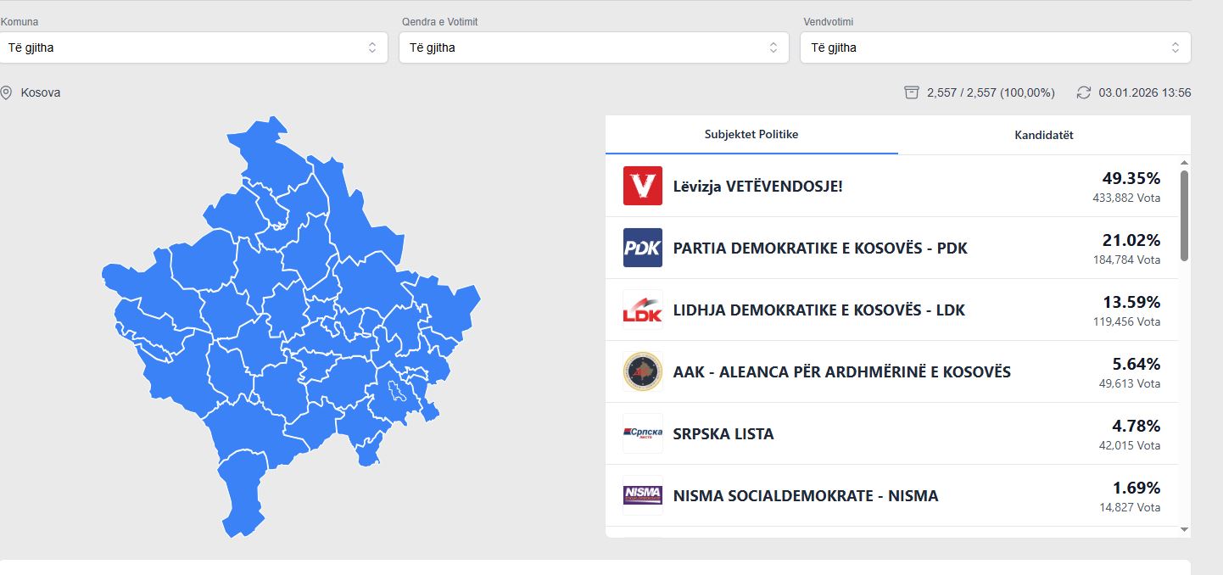
Task: Expand the Qendra e Votimit dropdown
Action: pyautogui.click(x=594, y=47)
